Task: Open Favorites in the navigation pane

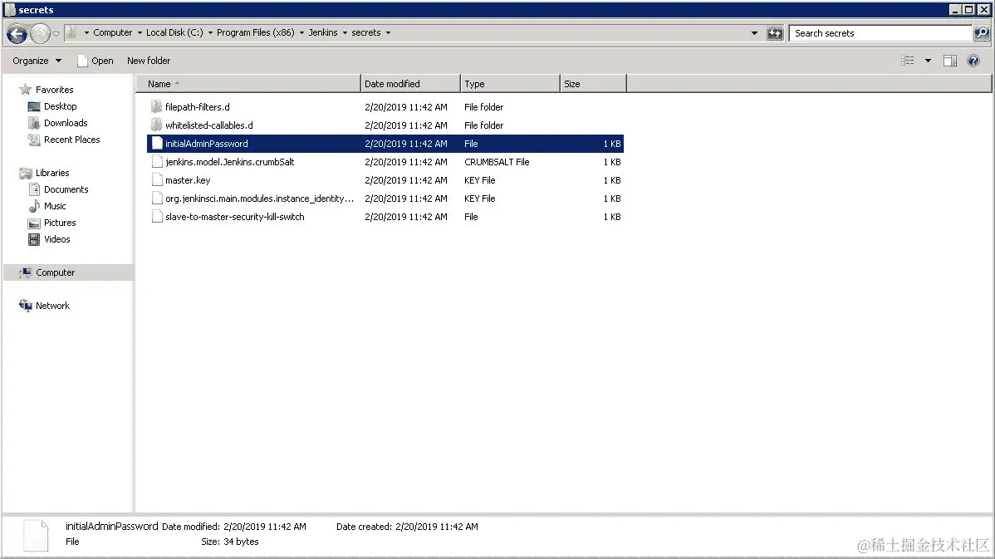Action: 54,90
